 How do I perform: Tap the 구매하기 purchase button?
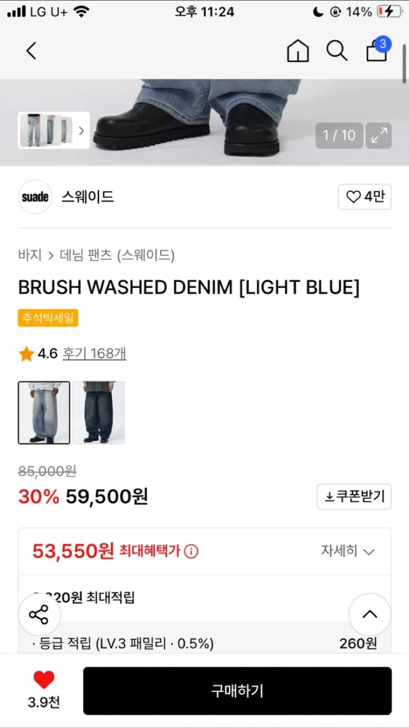237,691
